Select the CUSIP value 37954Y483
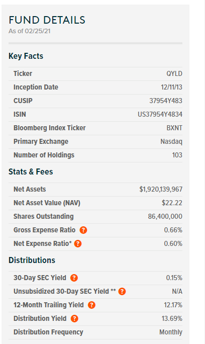205x344 pixels. pos(166,101)
